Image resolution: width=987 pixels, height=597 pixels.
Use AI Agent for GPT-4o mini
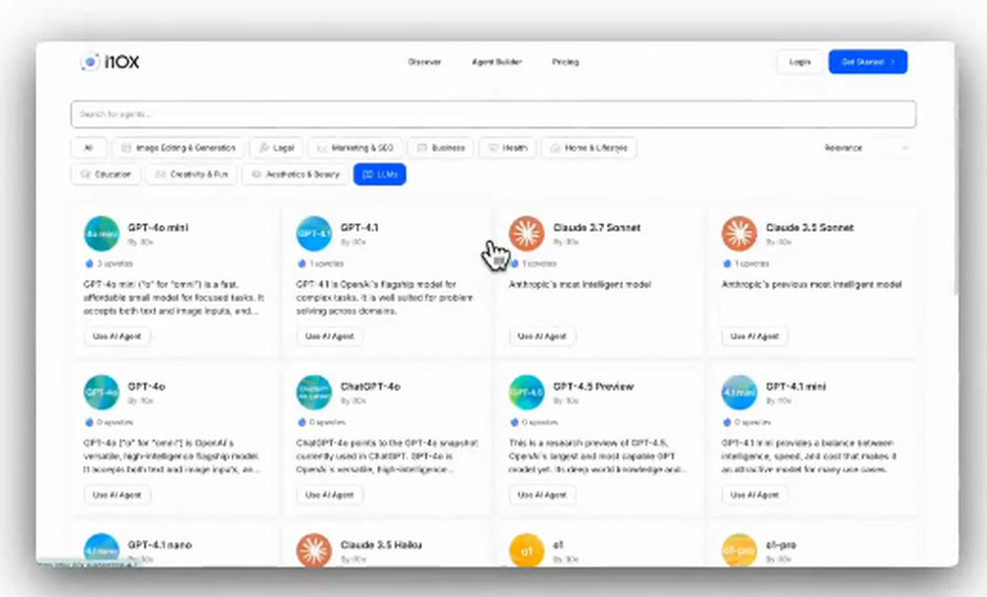click(117, 336)
